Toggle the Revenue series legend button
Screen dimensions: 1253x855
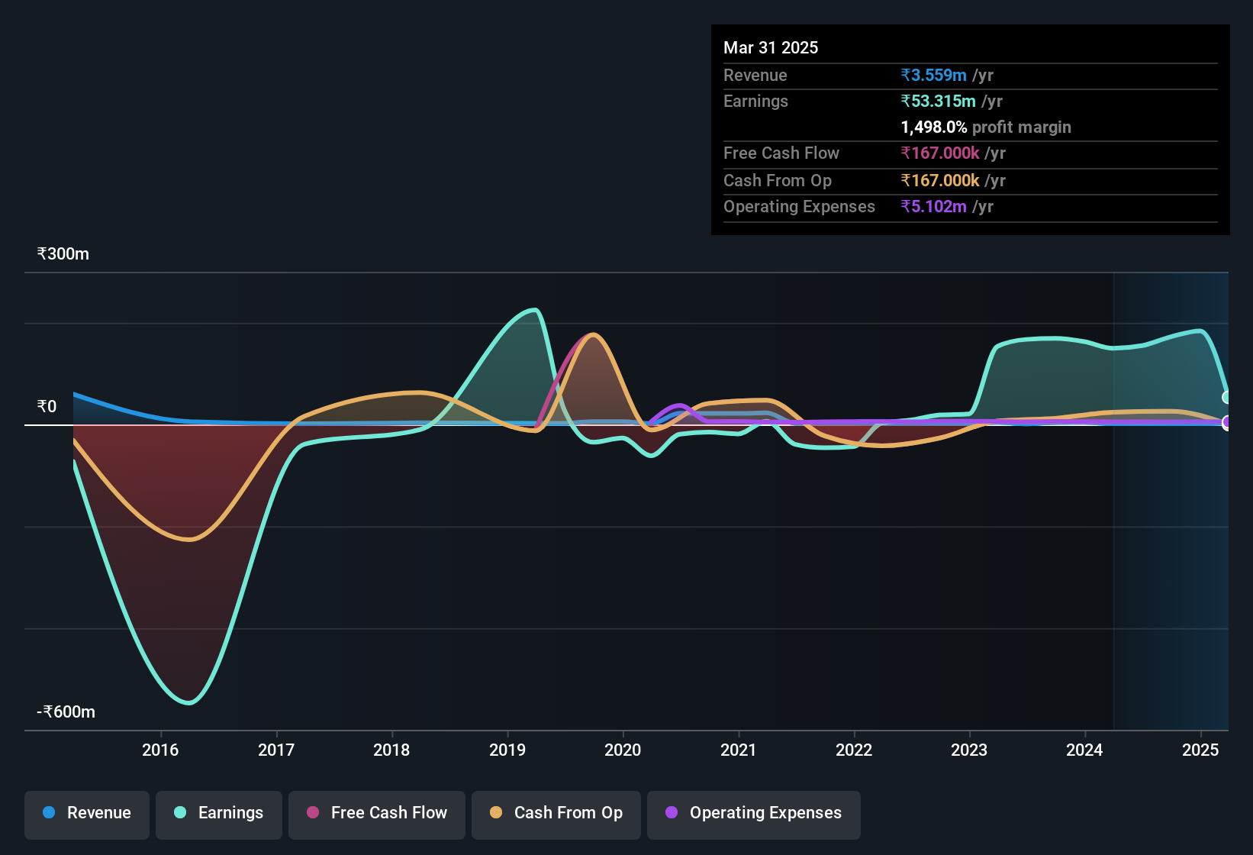(x=87, y=815)
